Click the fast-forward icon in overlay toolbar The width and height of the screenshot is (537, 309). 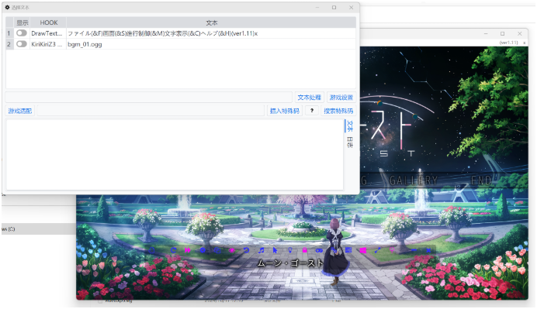click(x=188, y=250)
